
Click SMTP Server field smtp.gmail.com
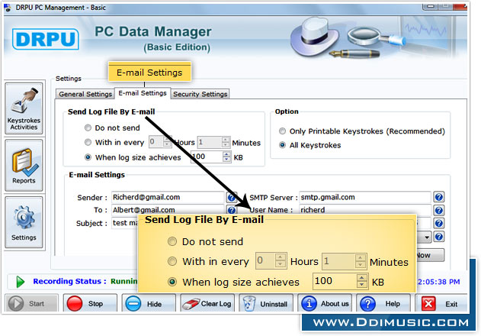(x=365, y=197)
